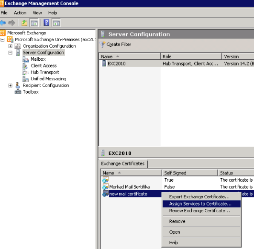Sort certificates by Status column header
The width and height of the screenshot is (254, 249).
[x=236, y=173]
